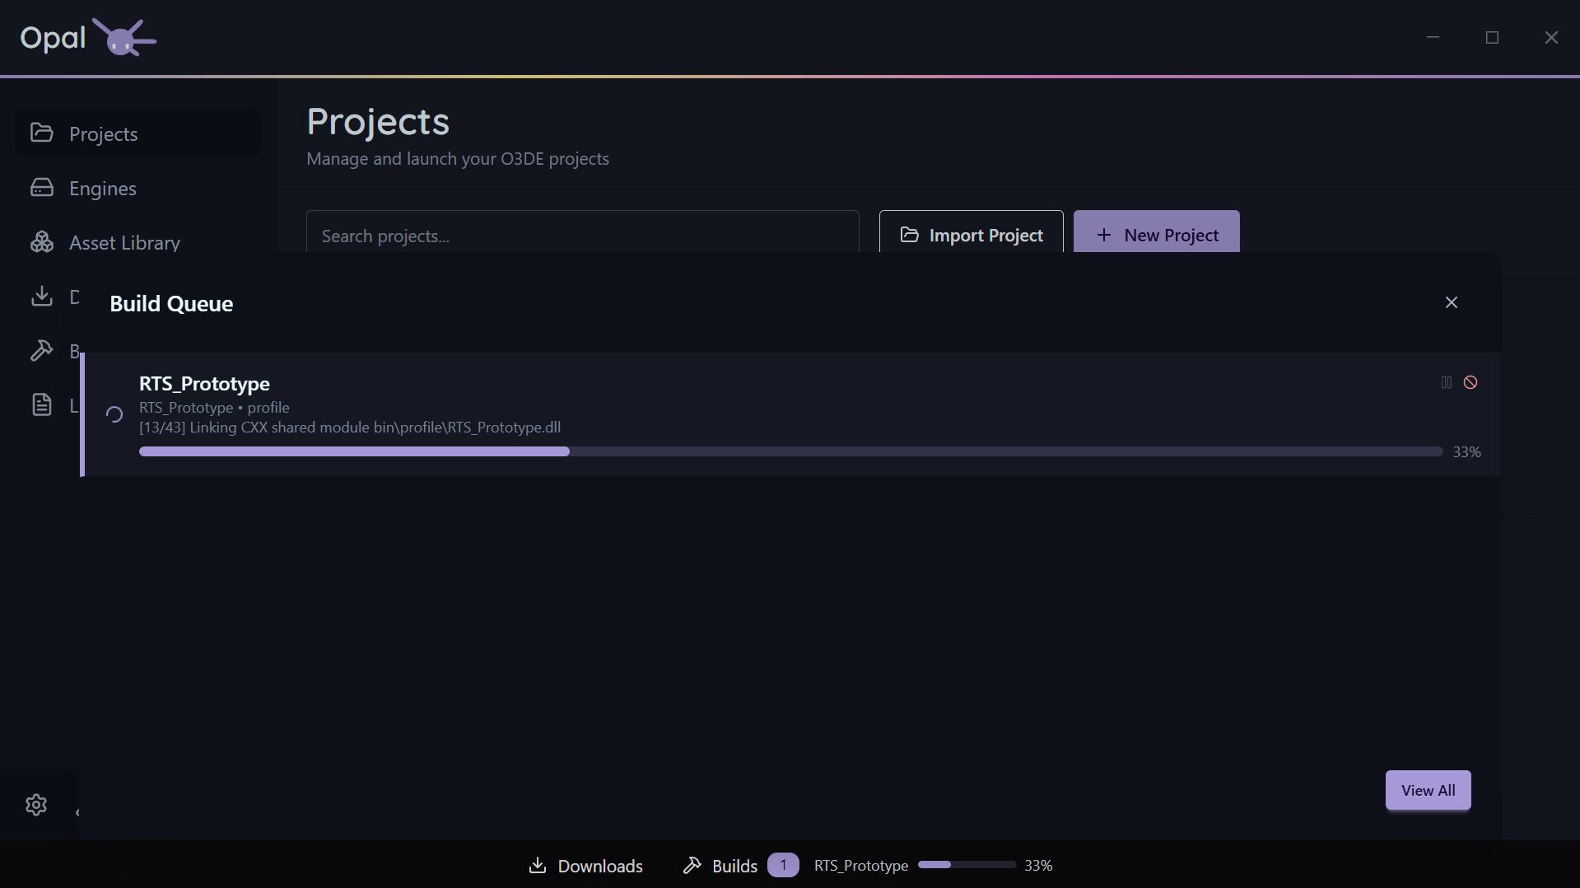Click the download arrow icon in sidebar
1580x888 pixels.
pos(42,296)
